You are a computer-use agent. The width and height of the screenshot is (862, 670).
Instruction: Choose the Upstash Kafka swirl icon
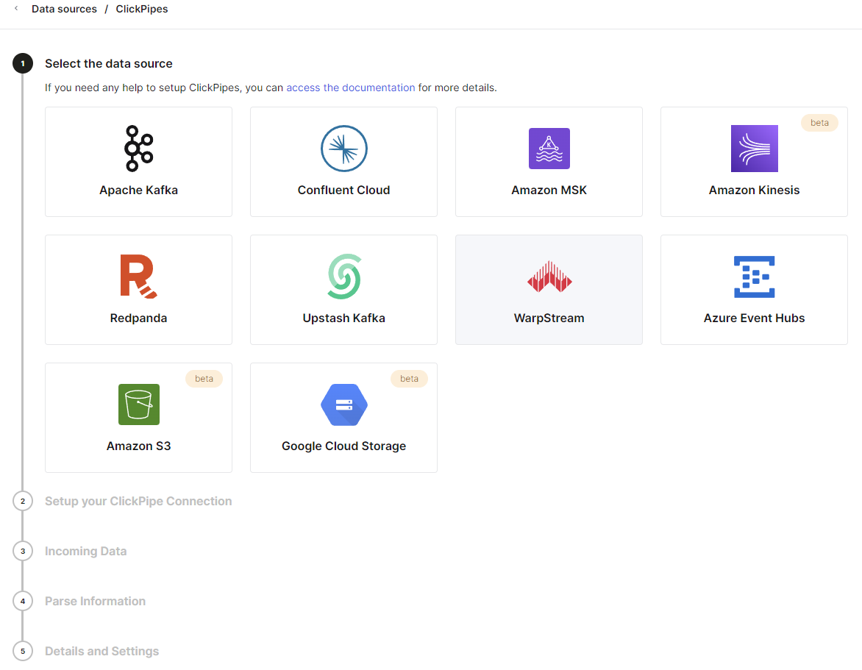pos(343,277)
